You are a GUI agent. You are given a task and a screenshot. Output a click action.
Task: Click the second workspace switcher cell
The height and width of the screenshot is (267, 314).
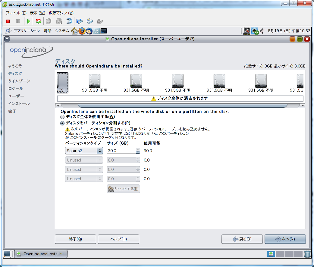tap(280, 254)
